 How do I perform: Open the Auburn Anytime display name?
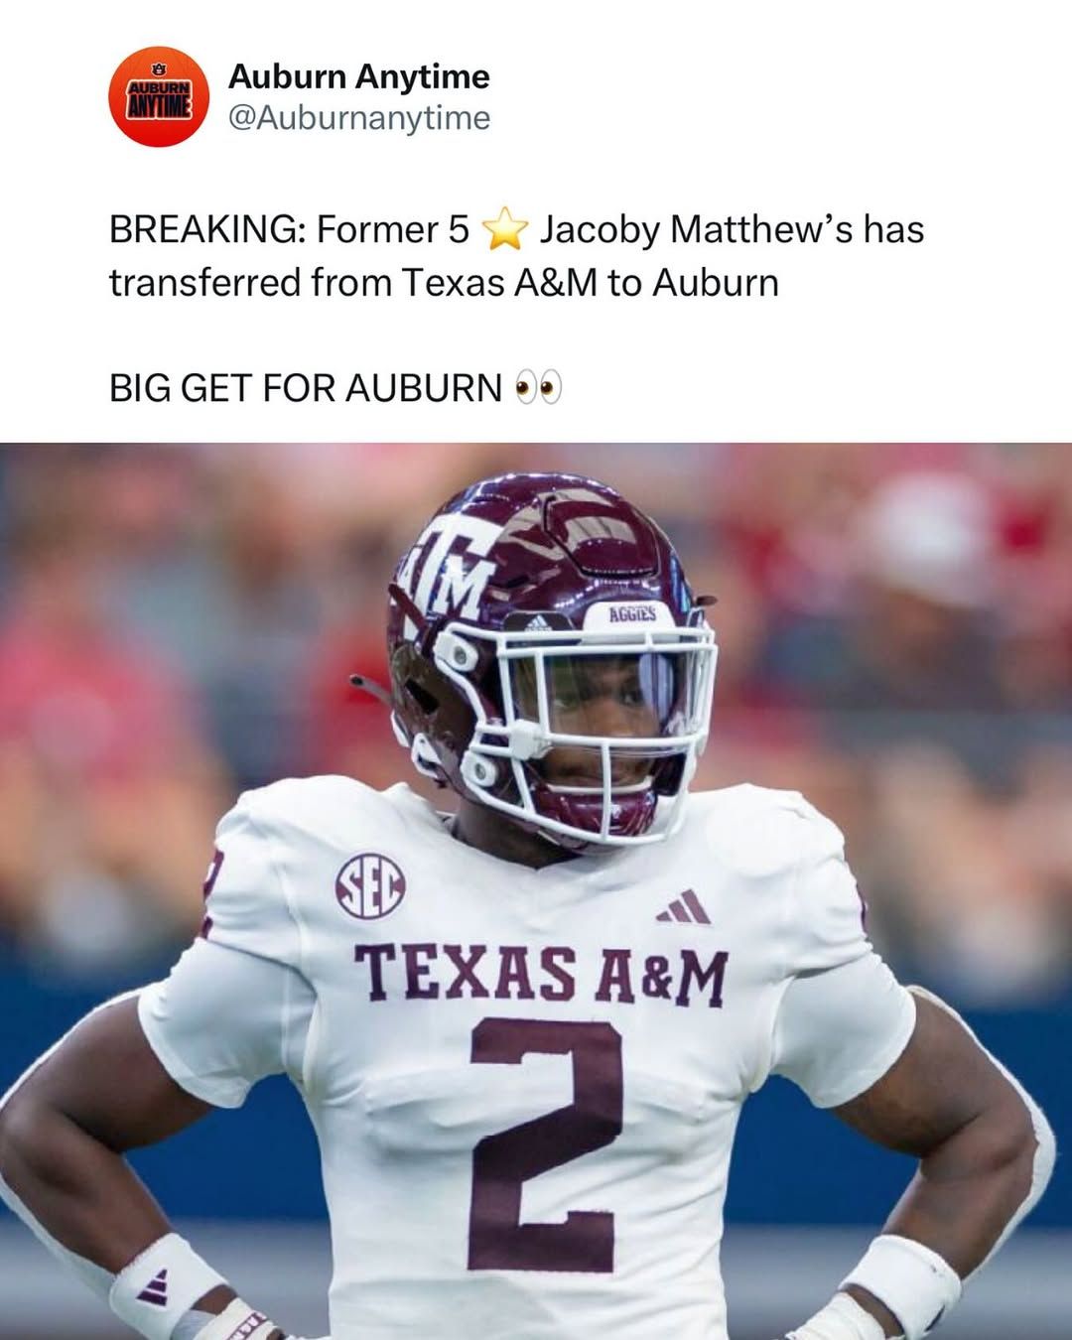(359, 76)
